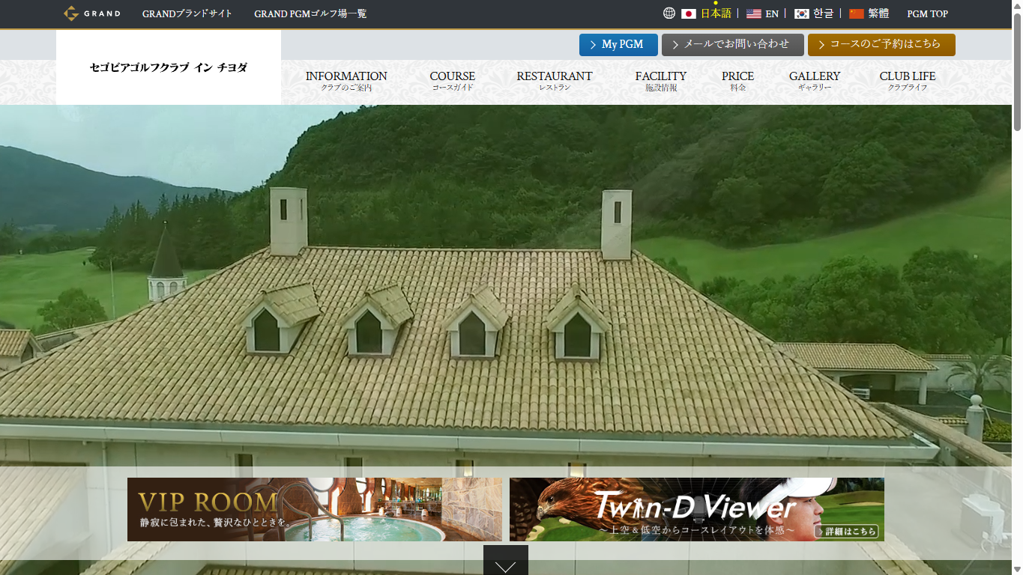Click the GRAND logo icon
Image resolution: width=1023 pixels, height=575 pixels.
(x=91, y=13)
